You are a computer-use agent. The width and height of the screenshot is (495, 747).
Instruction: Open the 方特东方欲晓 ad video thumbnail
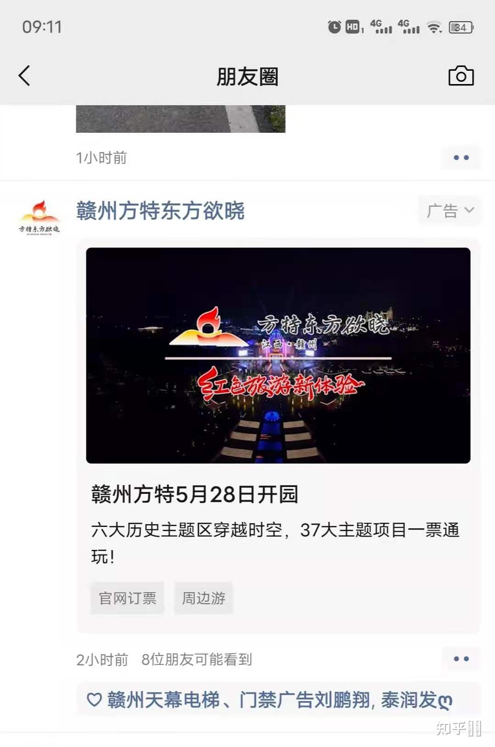pyautogui.click(x=278, y=356)
